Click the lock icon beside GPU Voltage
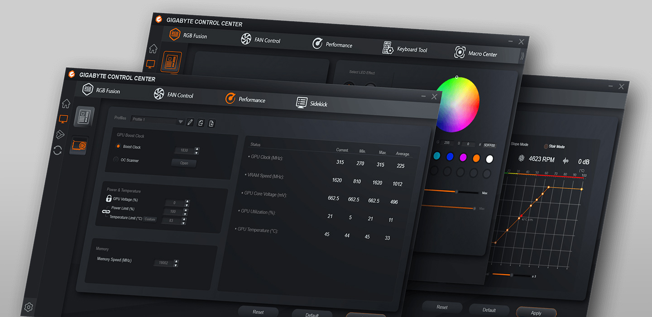The image size is (652, 317). click(109, 198)
